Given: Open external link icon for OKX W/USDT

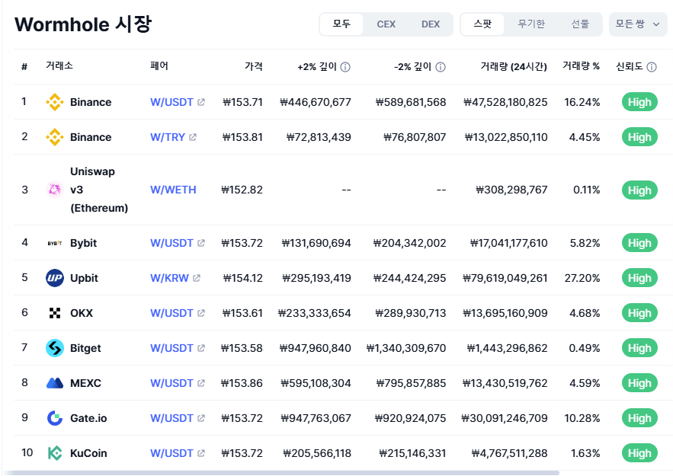Looking at the screenshot, I should [x=201, y=313].
